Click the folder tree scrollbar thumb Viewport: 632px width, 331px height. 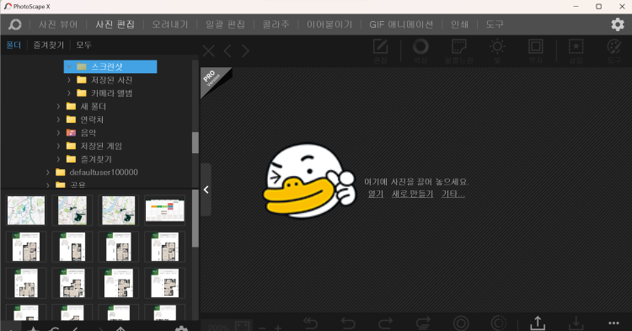pyautogui.click(x=195, y=142)
